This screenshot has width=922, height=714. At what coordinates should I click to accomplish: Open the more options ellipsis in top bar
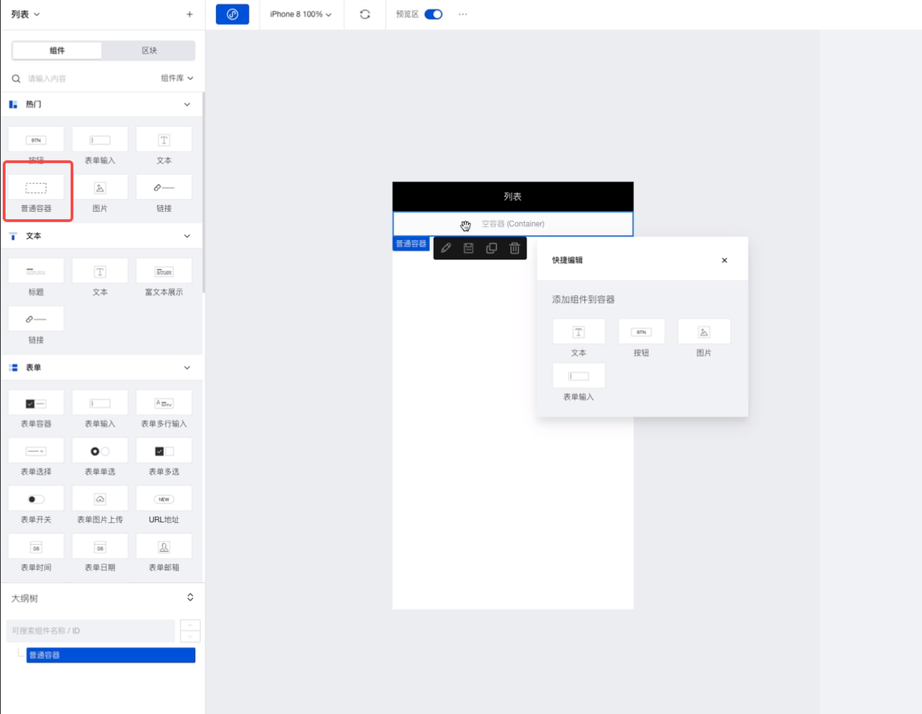pyautogui.click(x=462, y=14)
